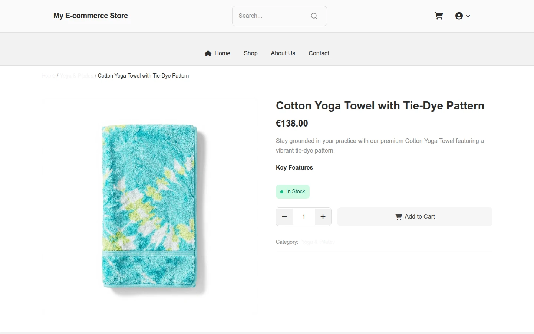
Task: Click the product name in the breadcrumb
Action: click(x=143, y=76)
